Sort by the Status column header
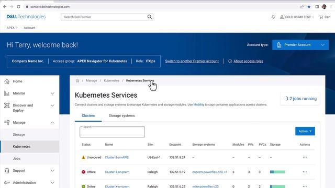This screenshot has width=335, height=188. (x=86, y=145)
